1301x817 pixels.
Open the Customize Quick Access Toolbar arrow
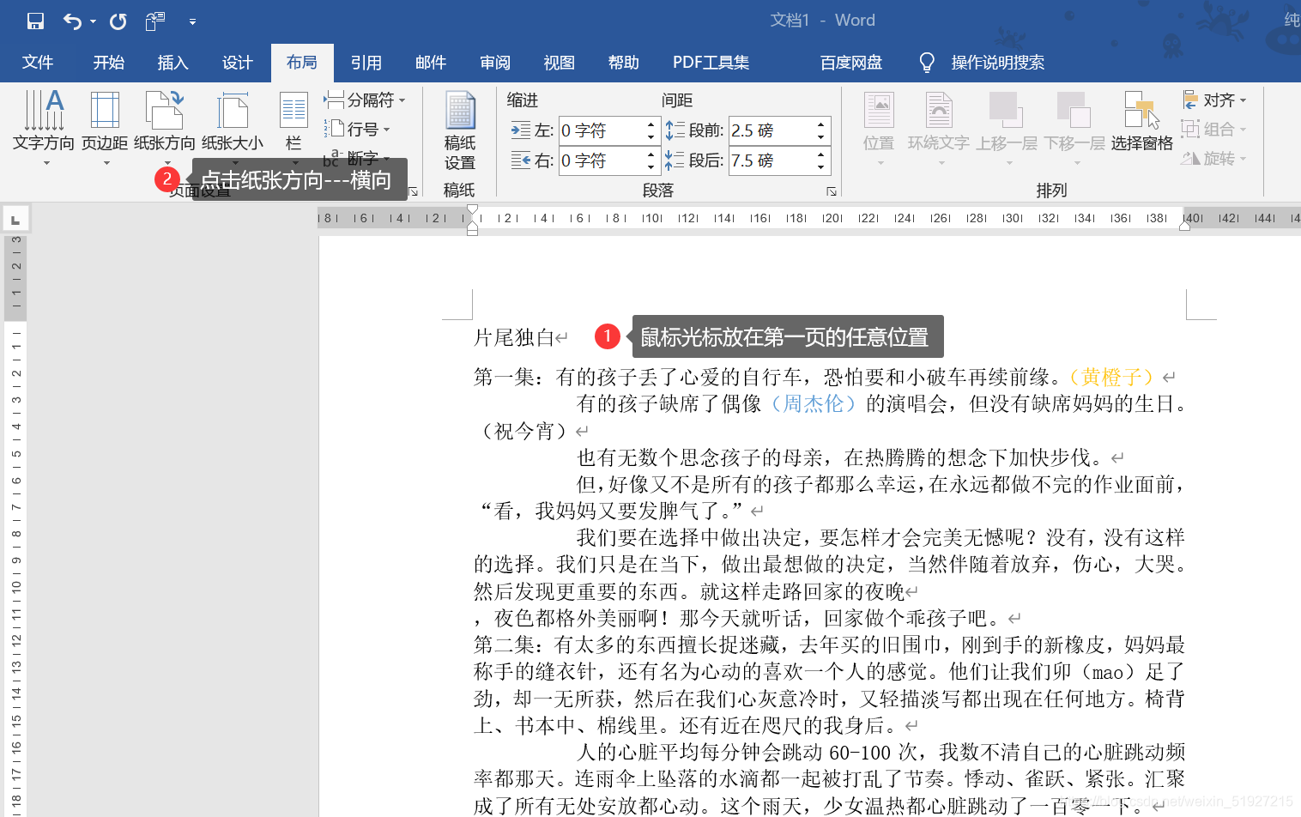[192, 22]
